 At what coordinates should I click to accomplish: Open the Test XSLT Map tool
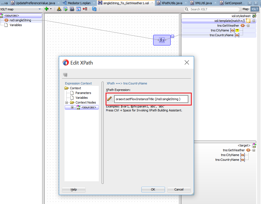(x=65, y=9)
